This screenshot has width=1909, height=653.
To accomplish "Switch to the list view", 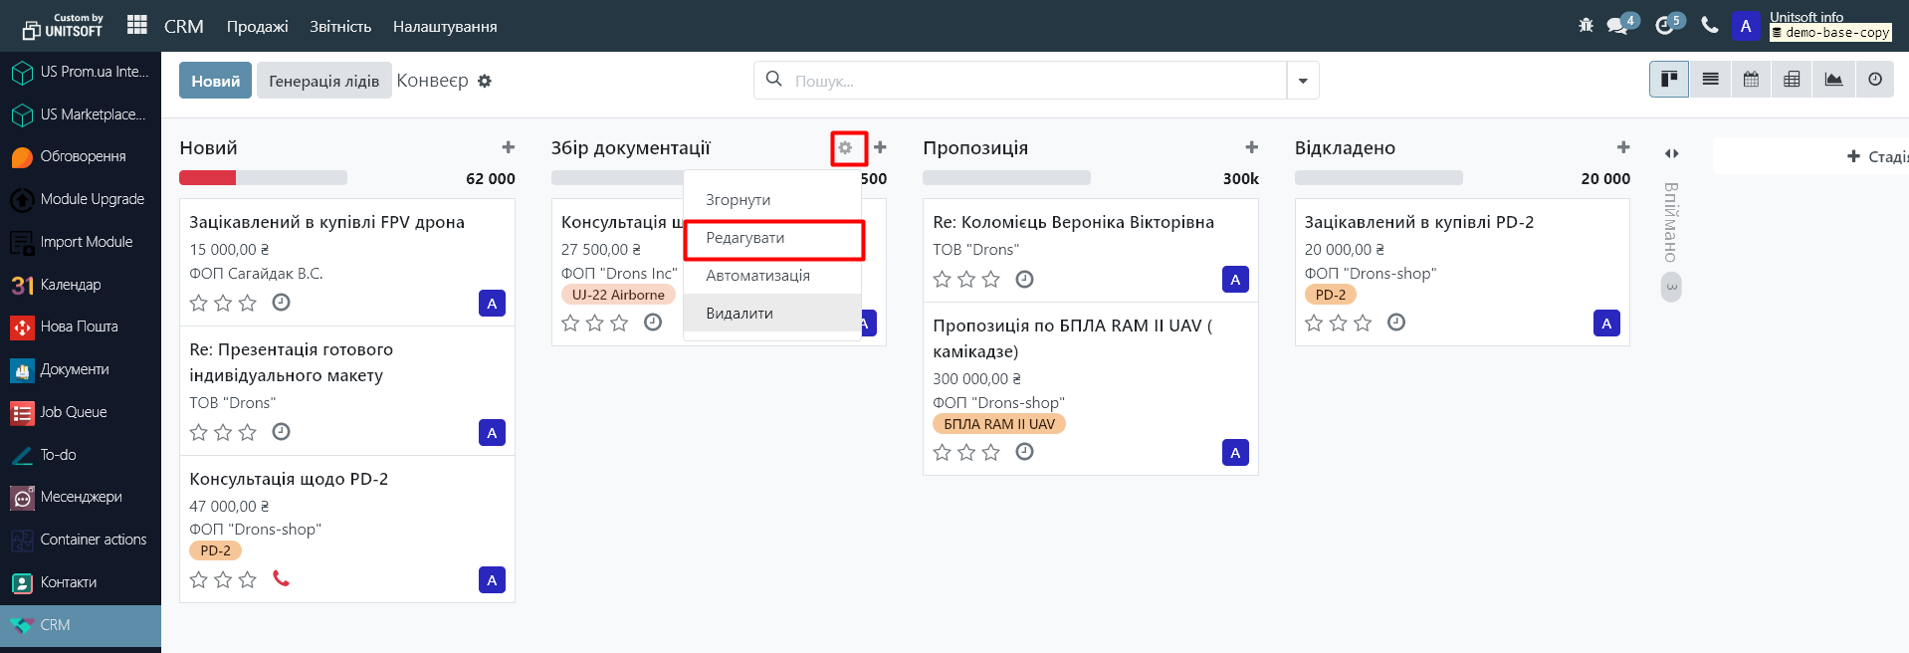I will pos(1710,80).
